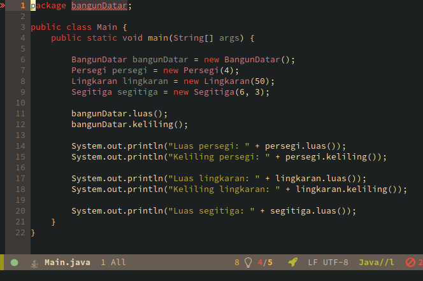Change the UTF-8 buffer encoding
This screenshot has width=423, height=281.
click(336, 262)
